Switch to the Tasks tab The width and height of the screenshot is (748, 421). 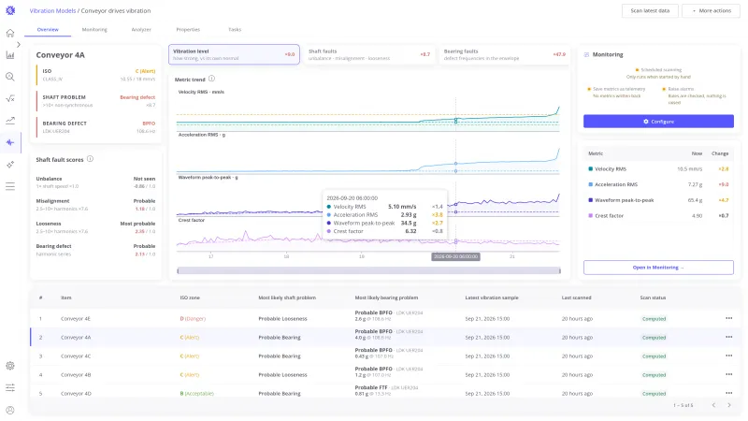[x=235, y=30]
